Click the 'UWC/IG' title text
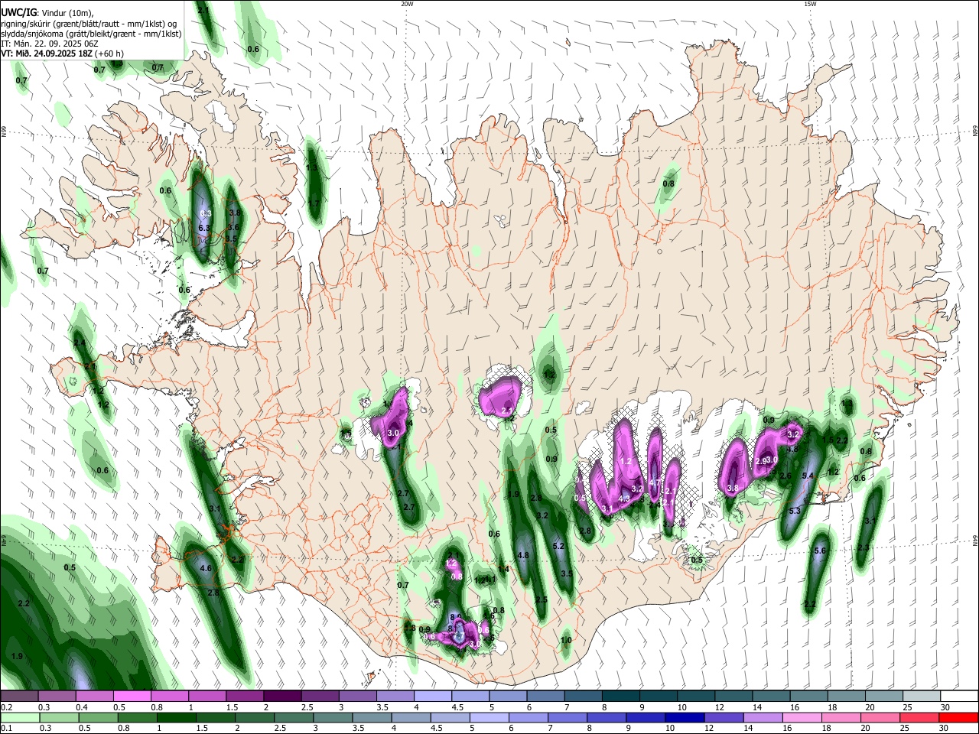Image resolution: width=979 pixels, height=734 pixels. coord(18,12)
